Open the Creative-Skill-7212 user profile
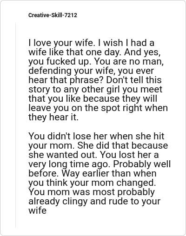186x236 pixels. (x=53, y=15)
